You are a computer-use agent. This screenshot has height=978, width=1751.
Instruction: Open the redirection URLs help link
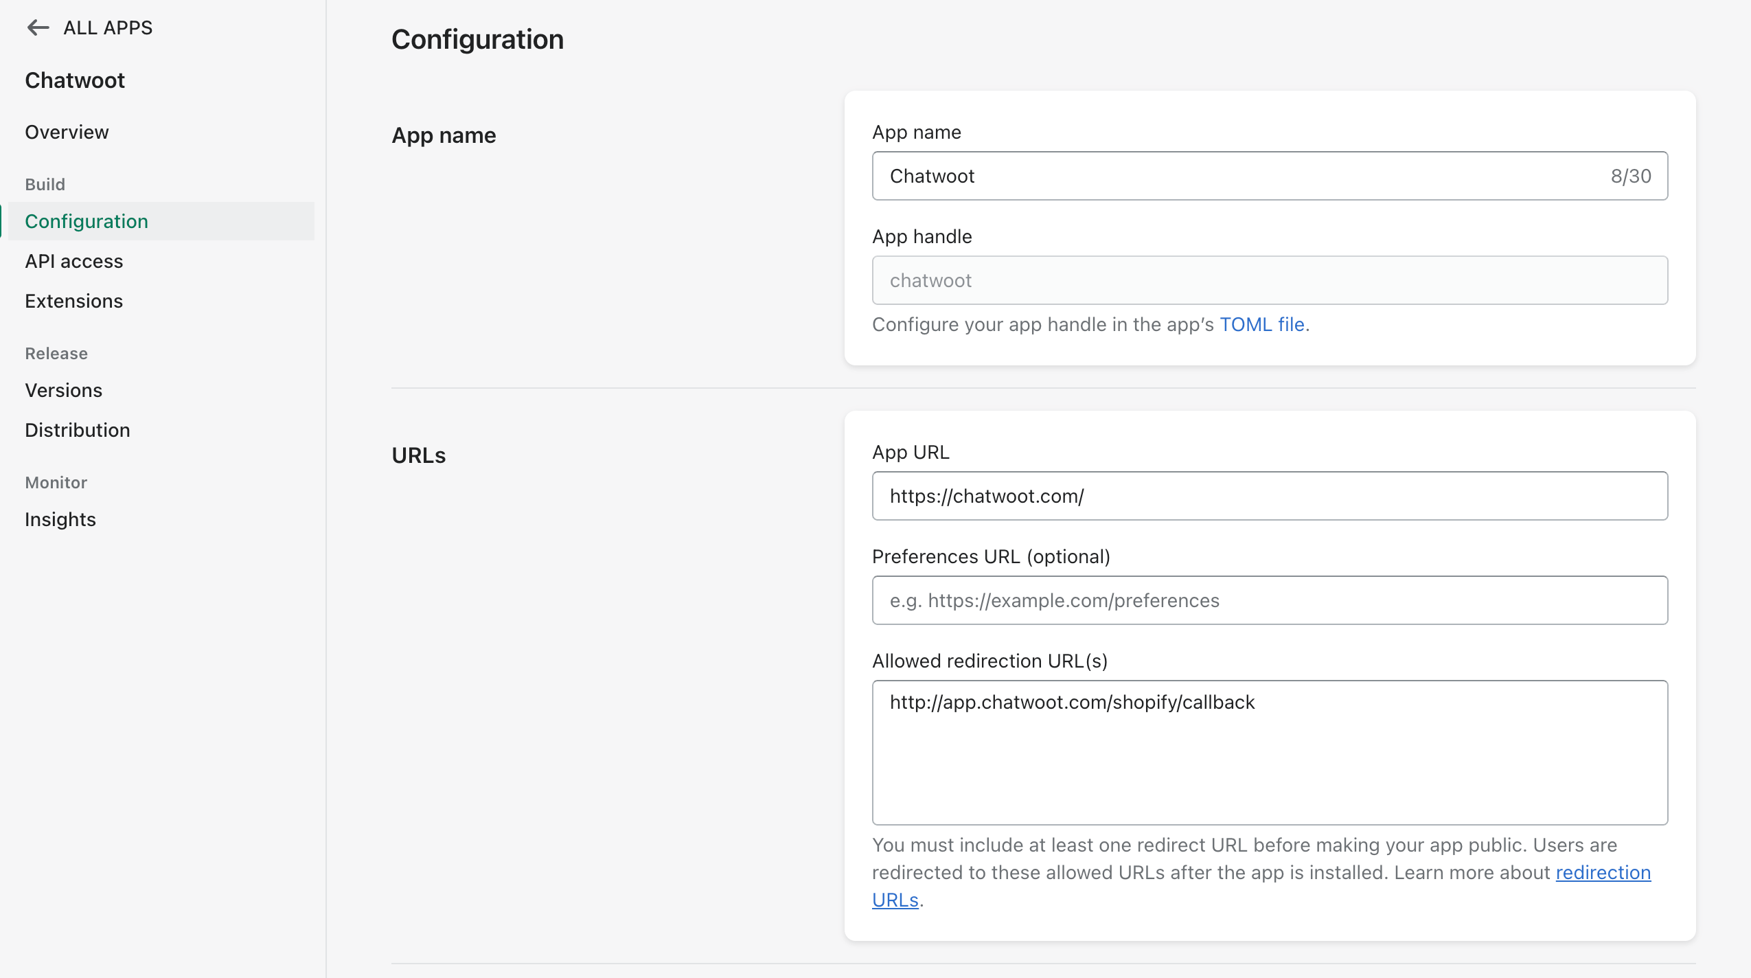coord(1603,872)
